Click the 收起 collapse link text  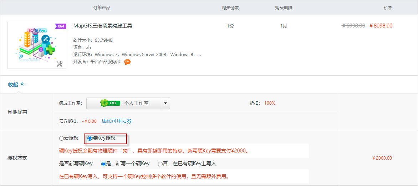13,84
